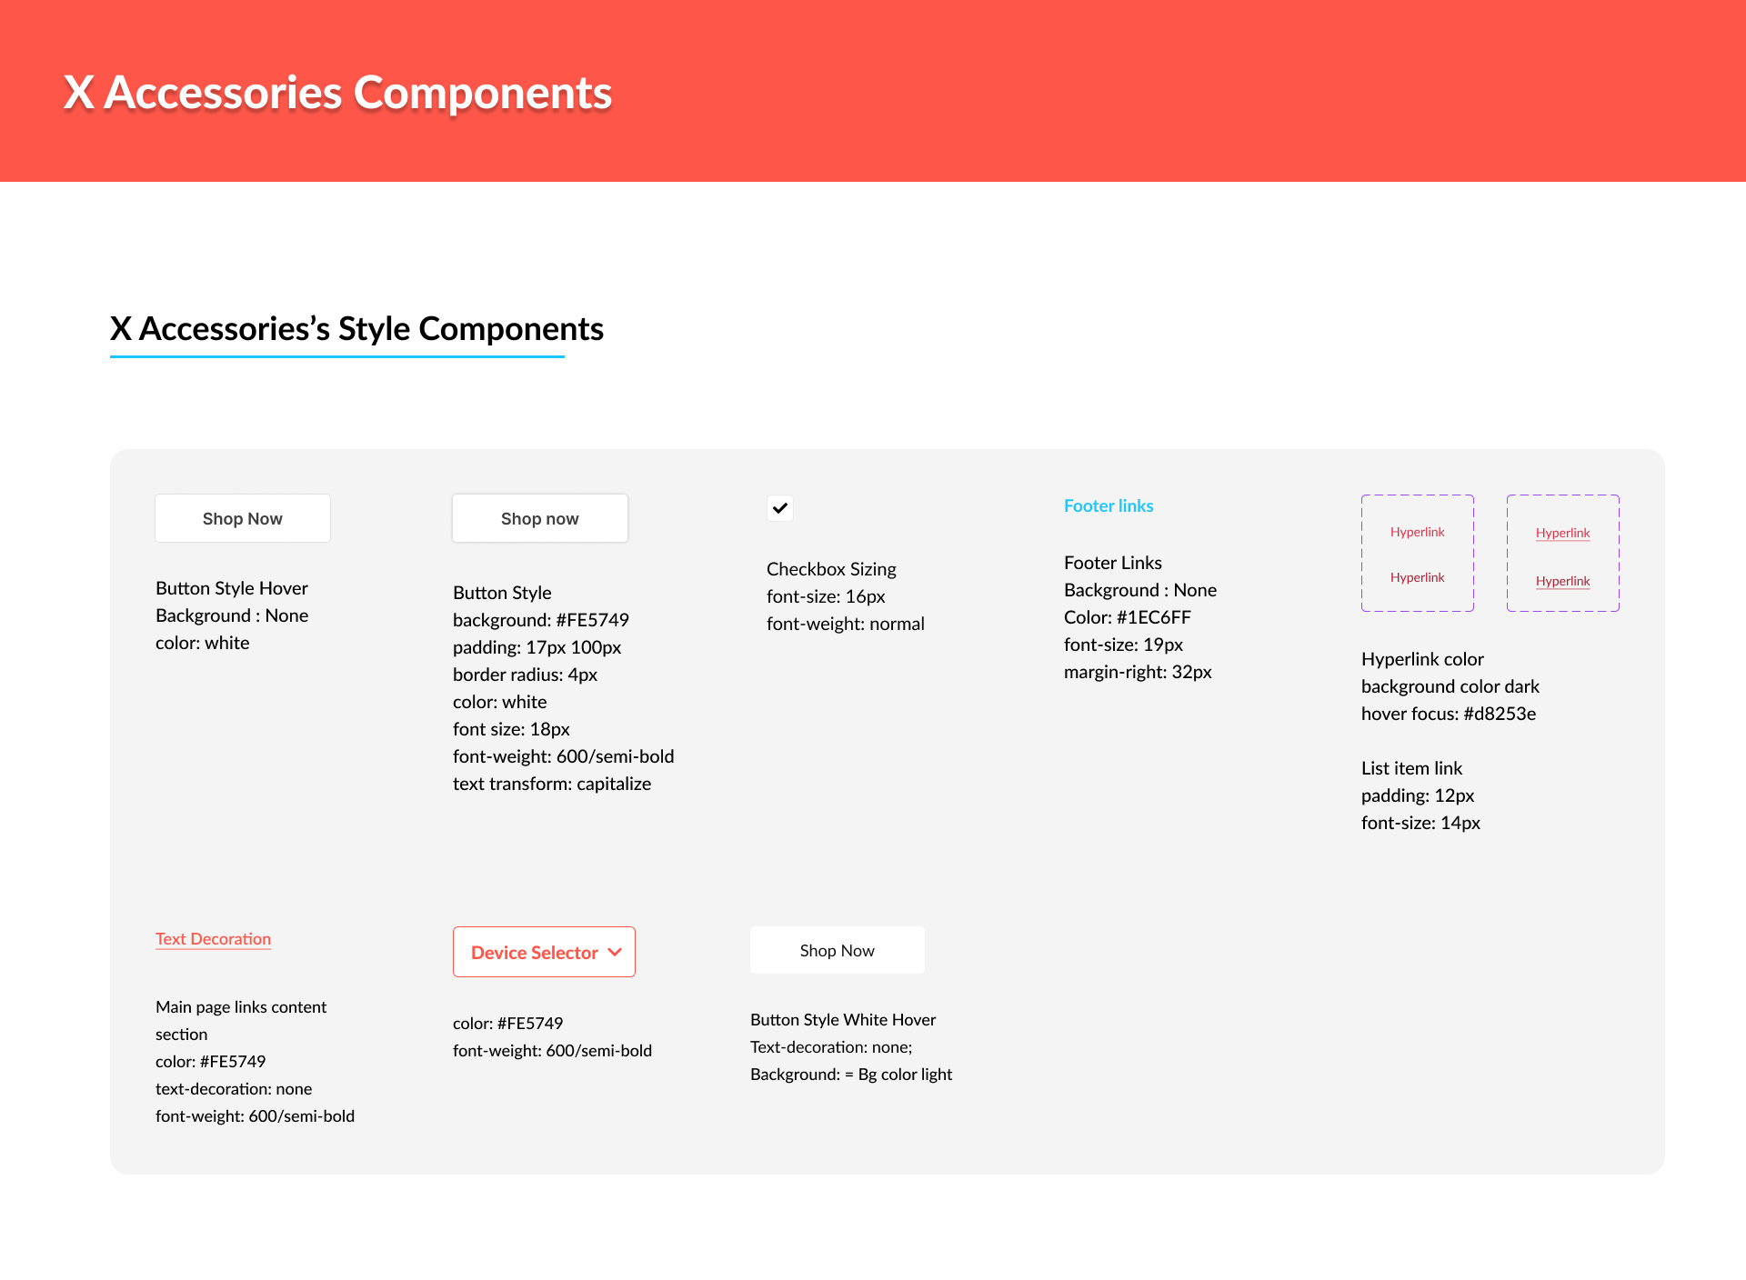Click the Shop Now button above Button Style White Hover
Viewport: 1746px width, 1280px height.
pyautogui.click(x=838, y=950)
